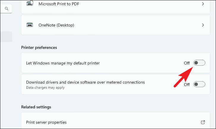This screenshot has width=216, height=129.
Task: Click the "Let Windows manage my default printer" text
Action: pos(63,63)
